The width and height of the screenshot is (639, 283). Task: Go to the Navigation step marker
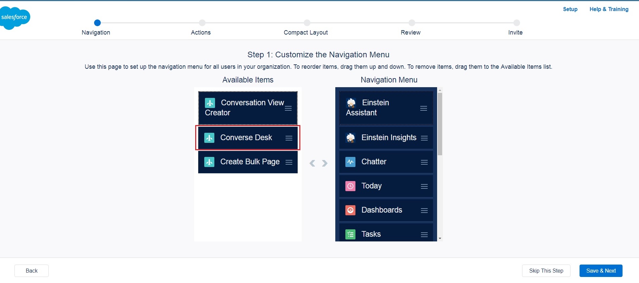[97, 23]
